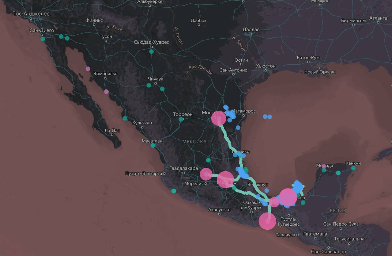The height and width of the screenshot is (256, 392).
Task: Click the Пуэрто-Вальярта city label
Action: (x=144, y=174)
